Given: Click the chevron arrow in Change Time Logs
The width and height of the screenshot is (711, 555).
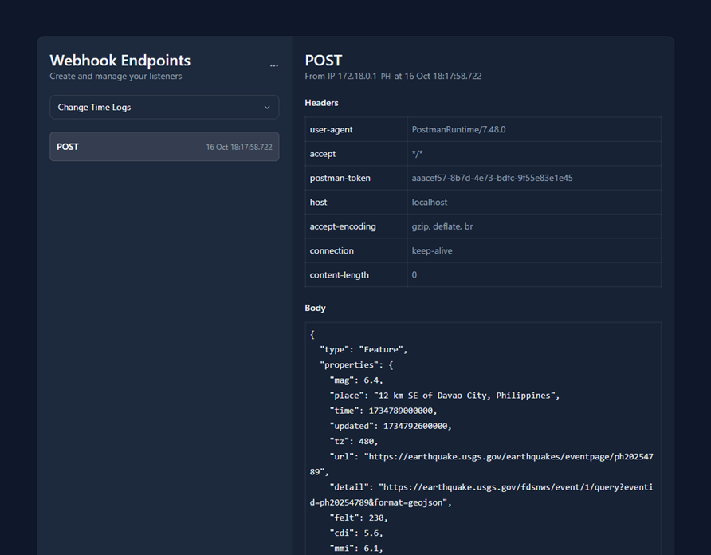Looking at the screenshot, I should [x=267, y=108].
